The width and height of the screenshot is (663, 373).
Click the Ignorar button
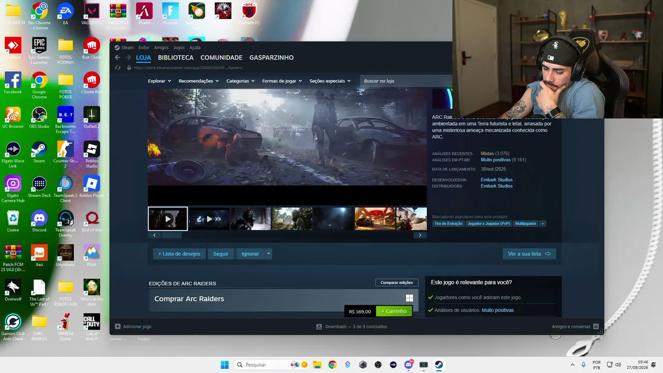[x=250, y=254]
